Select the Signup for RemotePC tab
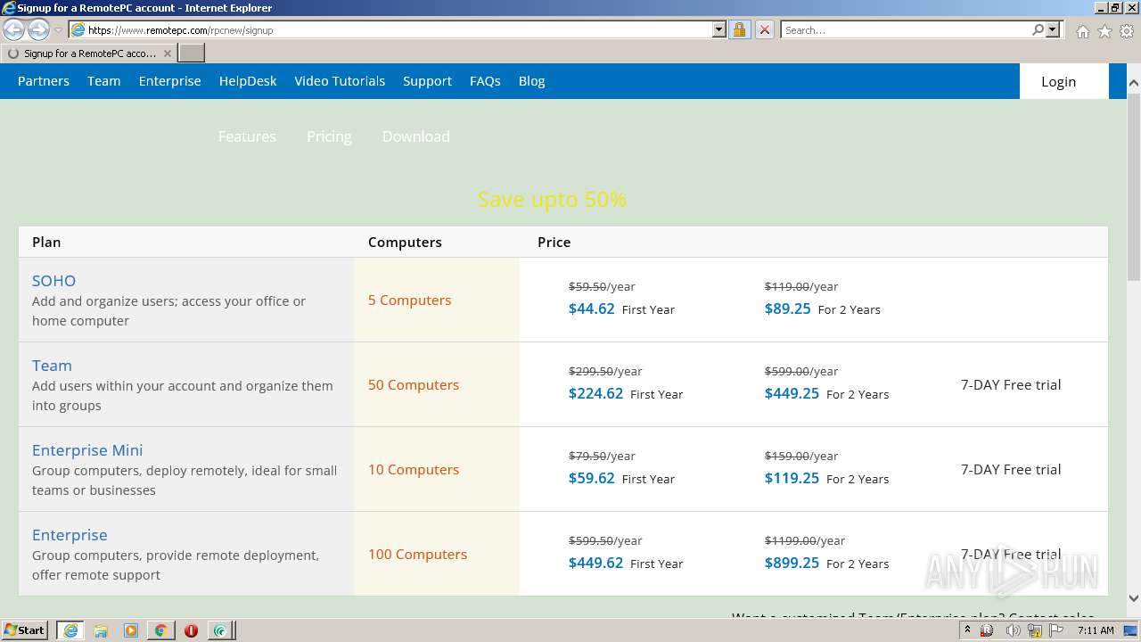The image size is (1141, 642). 89,53
